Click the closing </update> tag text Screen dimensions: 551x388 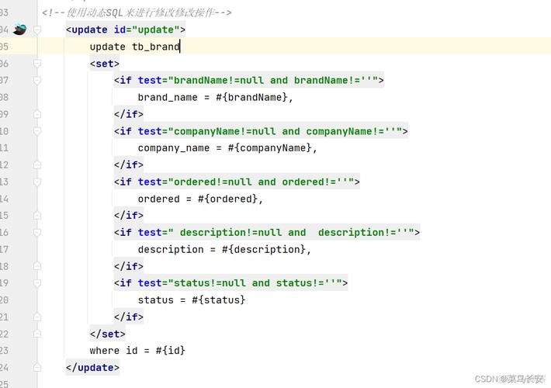[x=92, y=367]
